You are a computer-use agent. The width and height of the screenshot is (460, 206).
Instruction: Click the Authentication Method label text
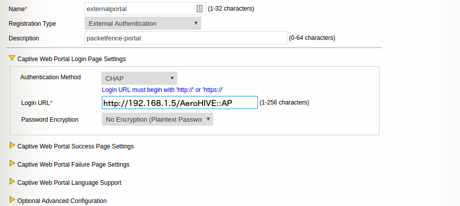tap(50, 77)
